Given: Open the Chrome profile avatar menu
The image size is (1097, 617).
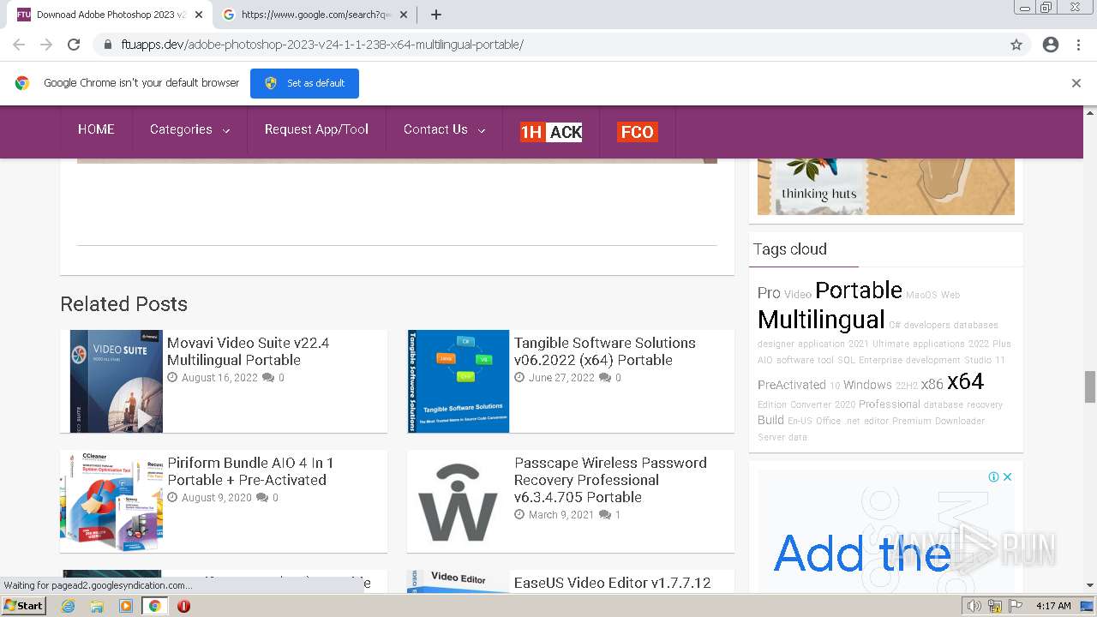Looking at the screenshot, I should point(1051,45).
